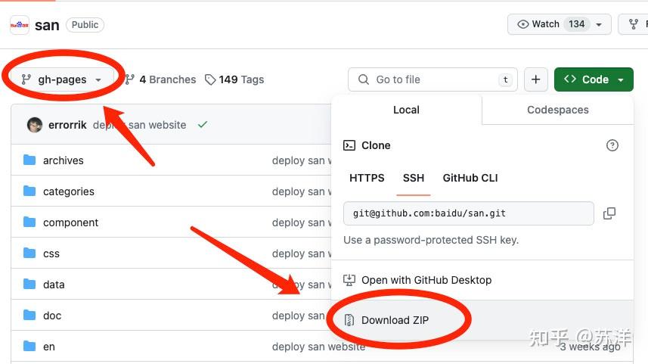The image size is (648, 364).
Task: Copy the clone URL to clipboard
Action: point(609,213)
